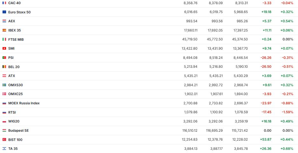
Task: Open the WIG20 index link
Action: pyautogui.click(x=14, y=121)
